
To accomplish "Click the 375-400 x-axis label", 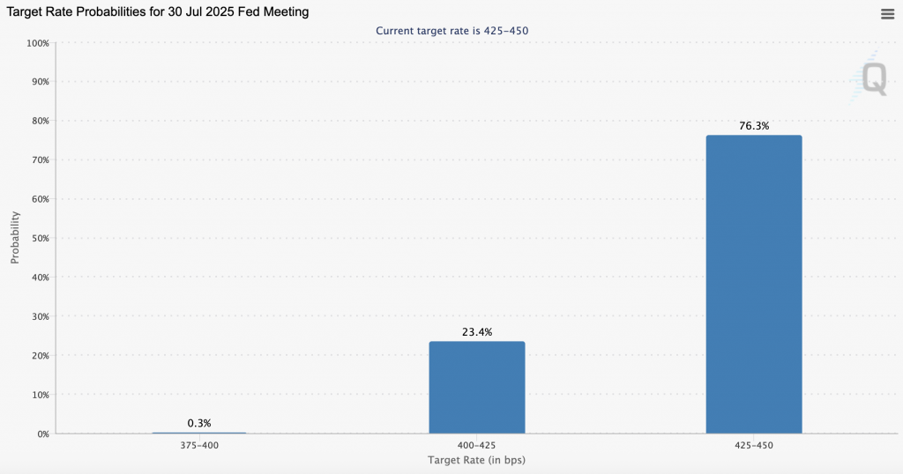I will click(198, 447).
